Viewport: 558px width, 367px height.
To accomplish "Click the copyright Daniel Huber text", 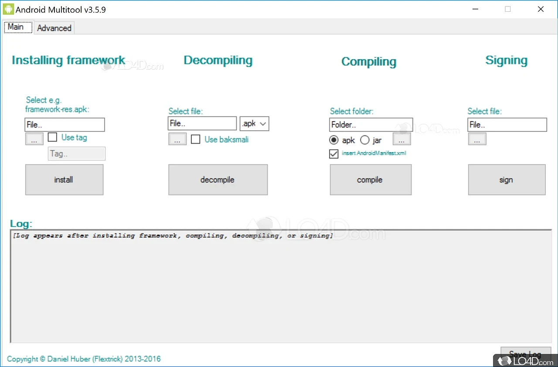I will pos(84,359).
